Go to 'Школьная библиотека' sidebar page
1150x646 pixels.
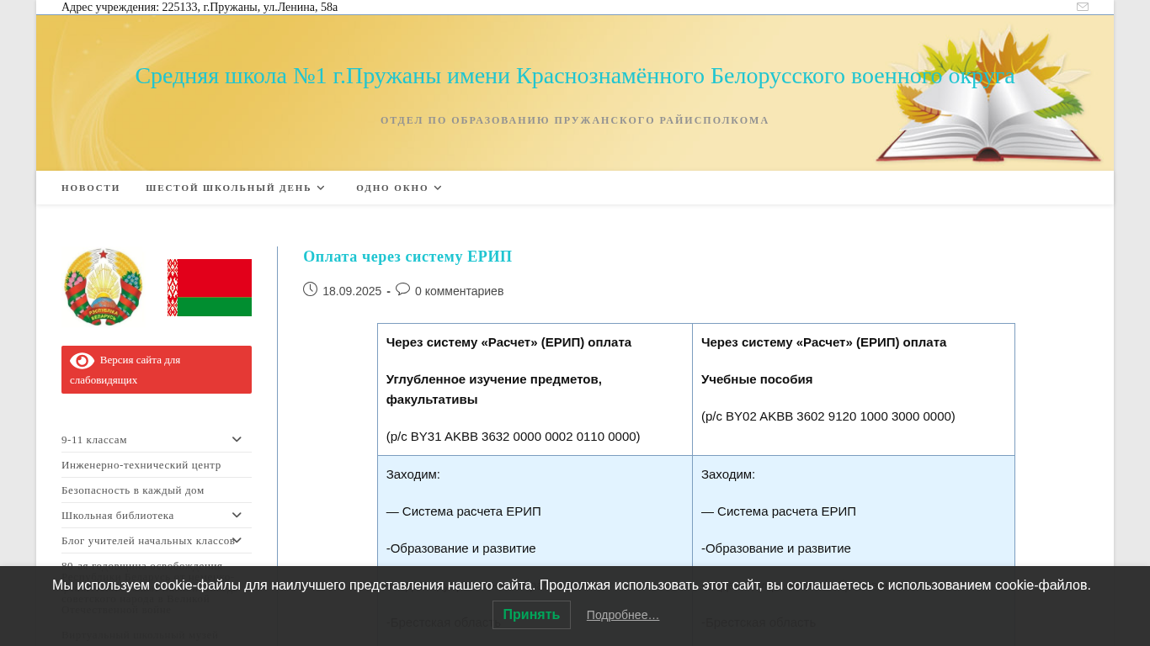[118, 516]
